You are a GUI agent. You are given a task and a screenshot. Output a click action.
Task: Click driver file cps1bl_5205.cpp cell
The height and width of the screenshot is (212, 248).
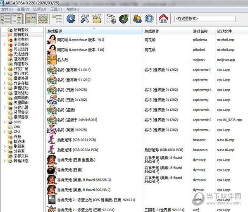(x=229, y=120)
